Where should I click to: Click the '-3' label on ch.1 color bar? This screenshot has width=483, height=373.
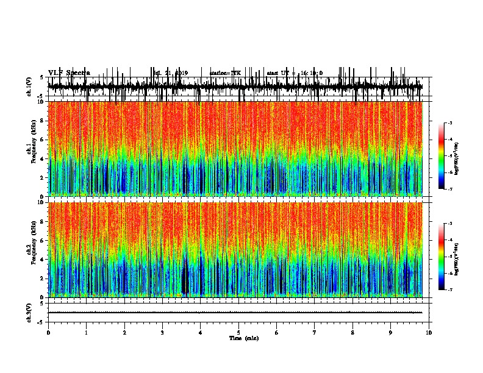pyautogui.click(x=449, y=123)
